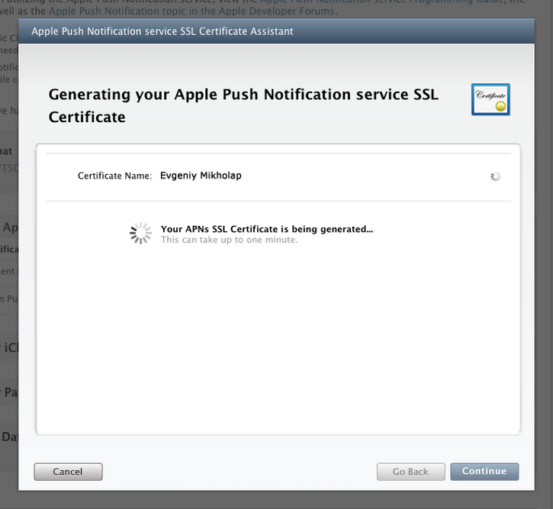Click the dialog title 'Apple Push Notification service SSL Certificate Assistant'
Screen dimensions: 553x509
coord(162,31)
